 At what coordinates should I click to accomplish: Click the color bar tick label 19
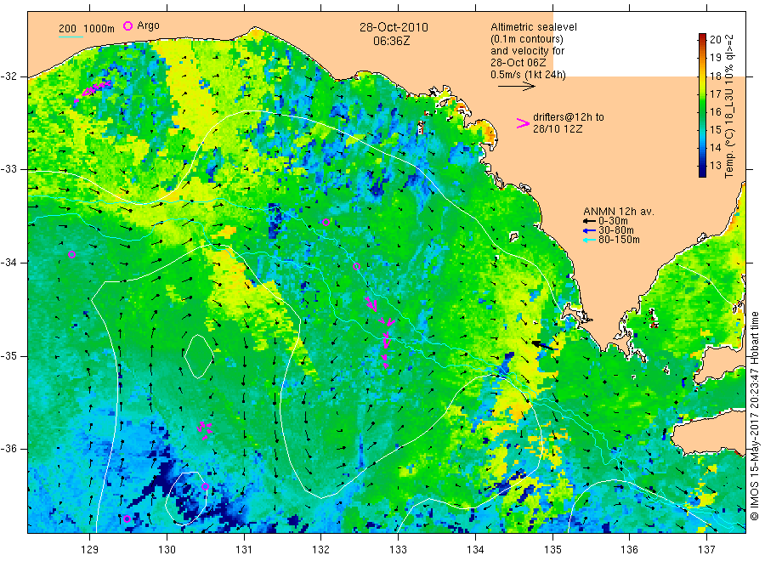pos(715,58)
